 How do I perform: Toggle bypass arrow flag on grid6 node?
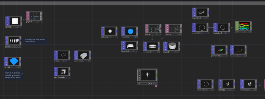pos(8,22)
